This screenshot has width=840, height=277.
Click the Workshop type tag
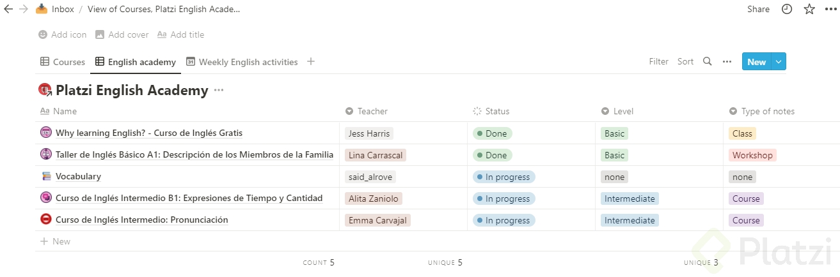tap(752, 155)
